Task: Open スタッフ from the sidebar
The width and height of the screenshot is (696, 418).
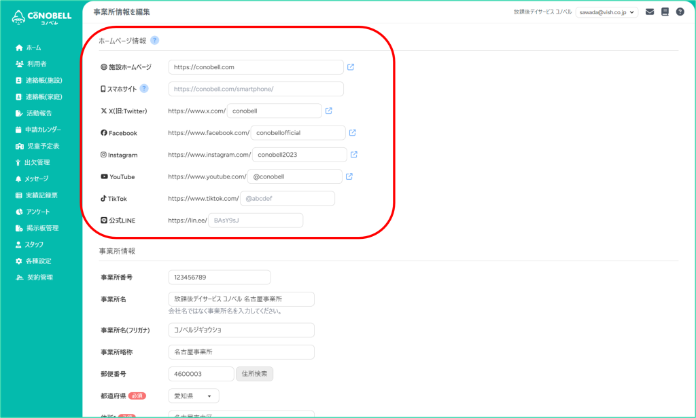Action: pyautogui.click(x=29, y=244)
